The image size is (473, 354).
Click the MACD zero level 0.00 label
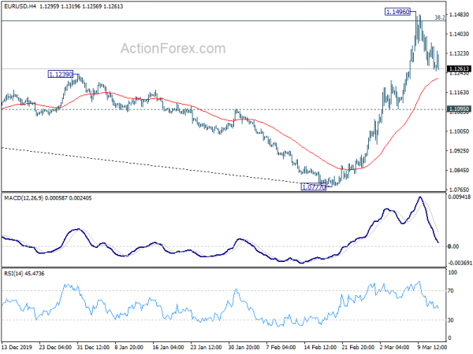tap(453, 246)
